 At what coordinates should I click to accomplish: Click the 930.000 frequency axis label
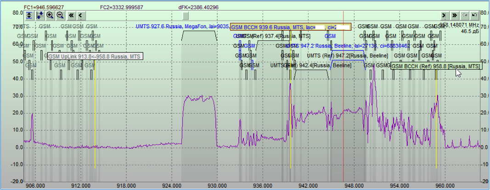[x=217, y=185]
